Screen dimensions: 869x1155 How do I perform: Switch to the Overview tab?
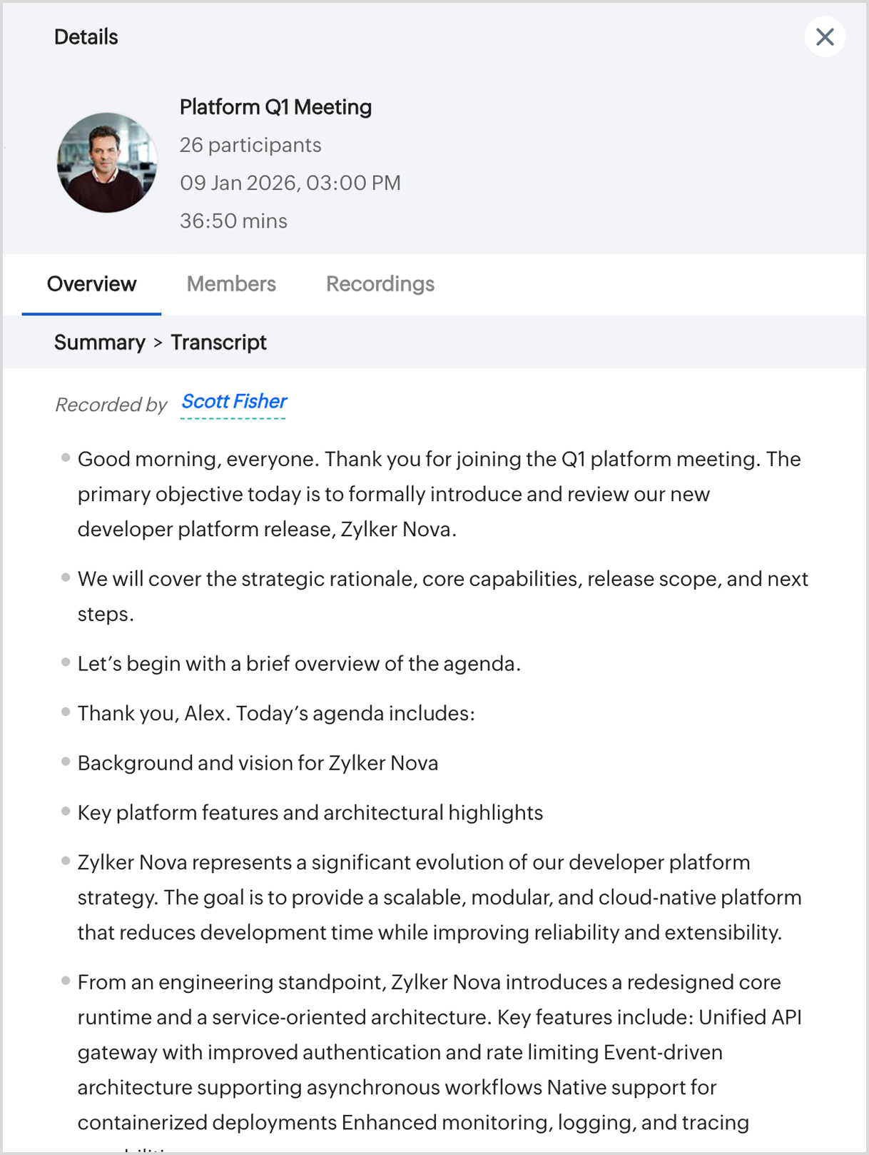coord(91,284)
